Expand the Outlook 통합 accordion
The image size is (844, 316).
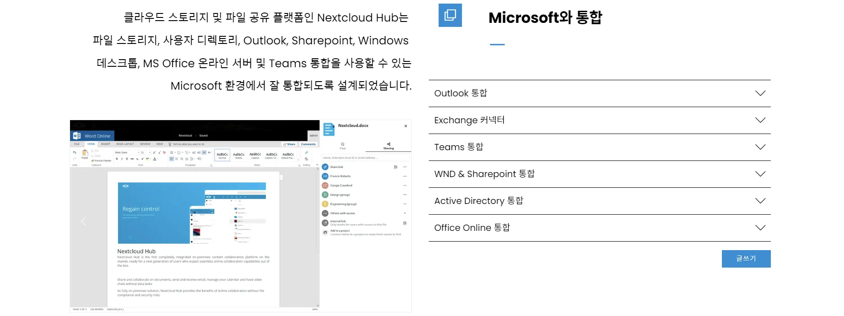600,93
